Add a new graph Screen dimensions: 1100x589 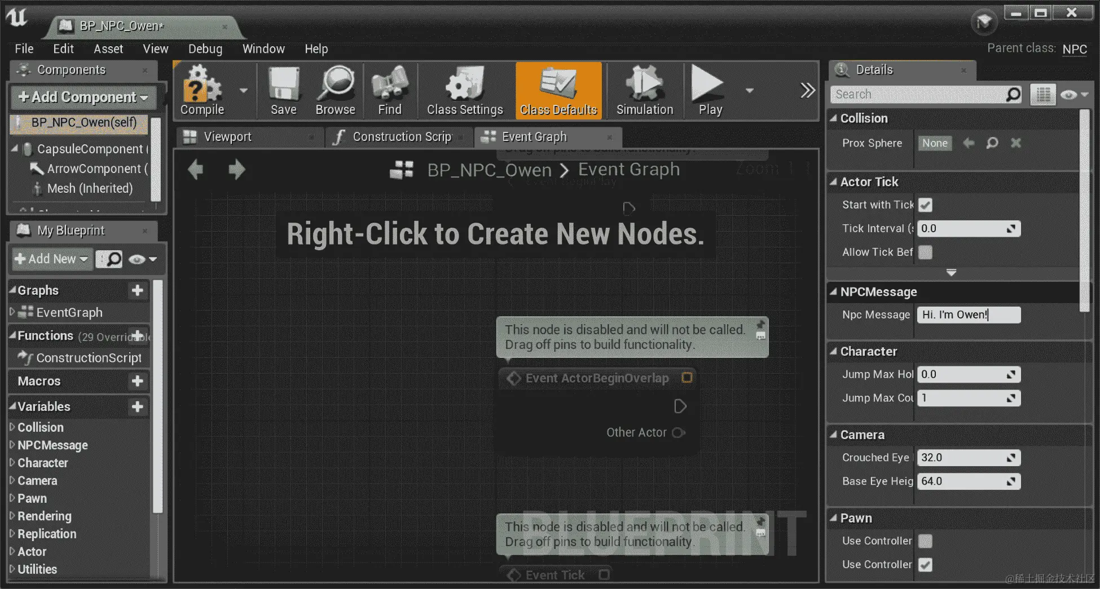pos(137,290)
